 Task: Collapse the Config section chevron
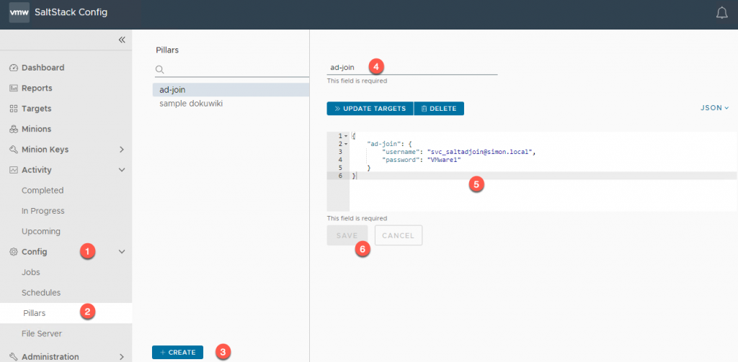(x=121, y=252)
